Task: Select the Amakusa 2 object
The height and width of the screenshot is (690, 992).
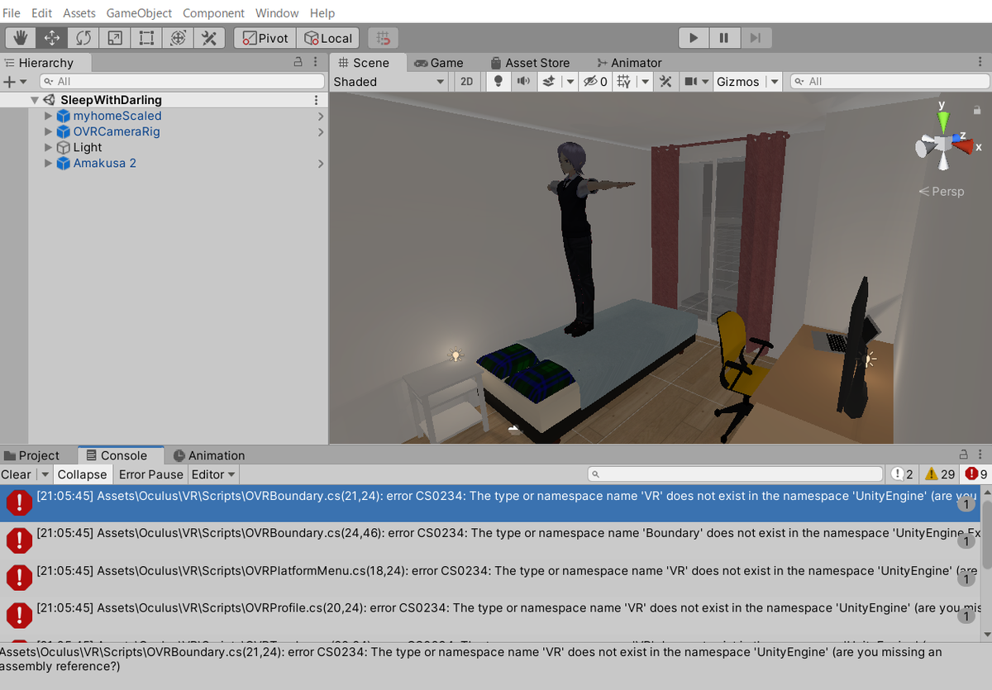Action: point(105,164)
